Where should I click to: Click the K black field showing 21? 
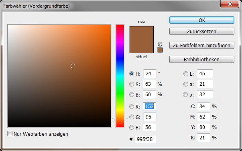point(203,138)
